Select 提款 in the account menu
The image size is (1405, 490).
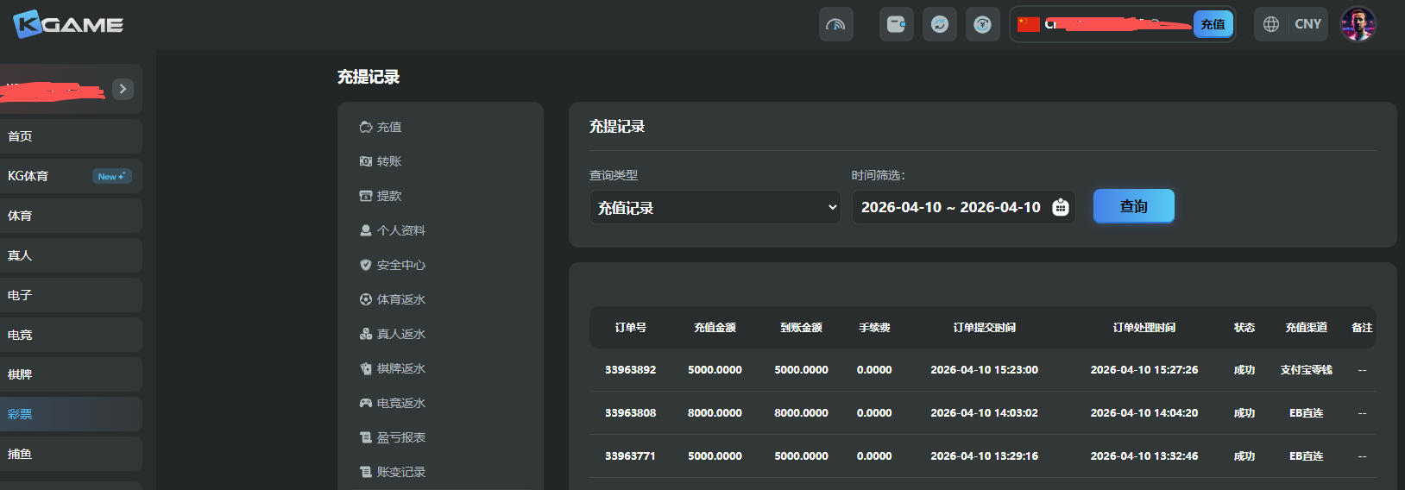pyautogui.click(x=388, y=196)
